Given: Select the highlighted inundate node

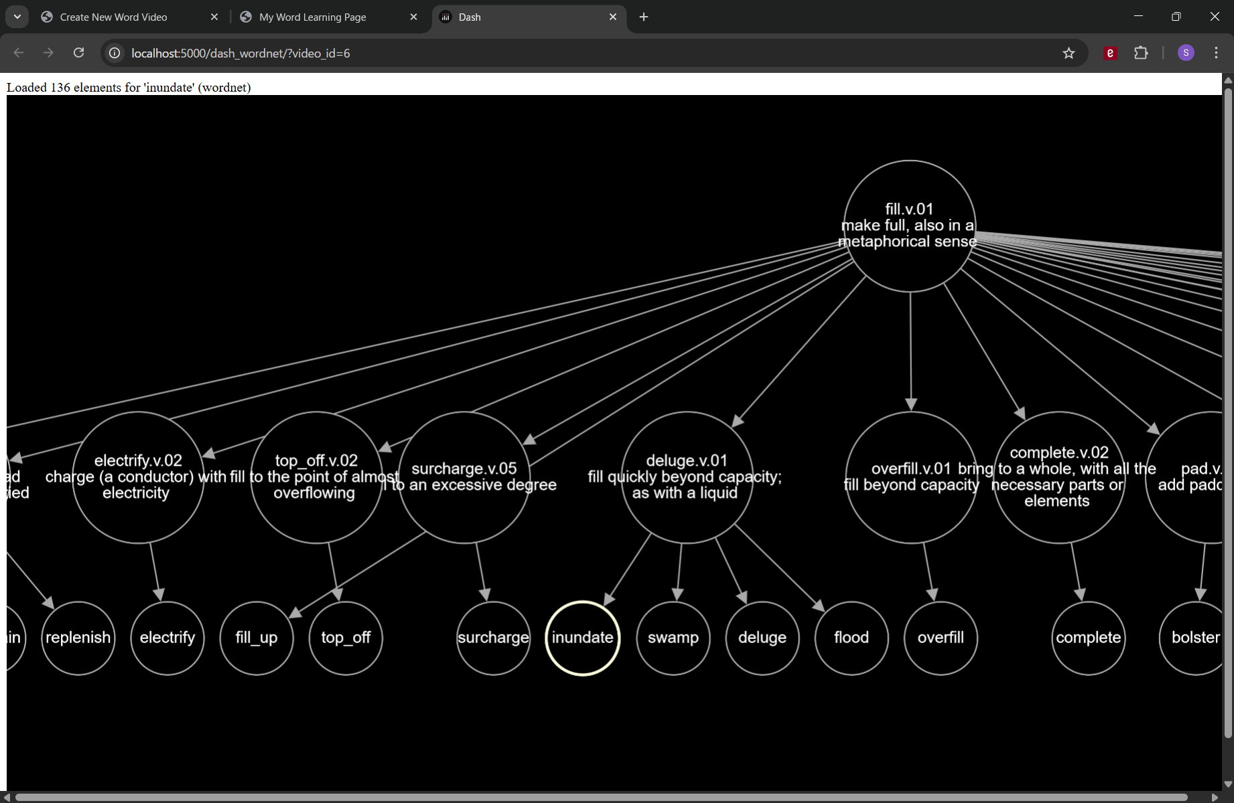Looking at the screenshot, I should click(x=582, y=638).
